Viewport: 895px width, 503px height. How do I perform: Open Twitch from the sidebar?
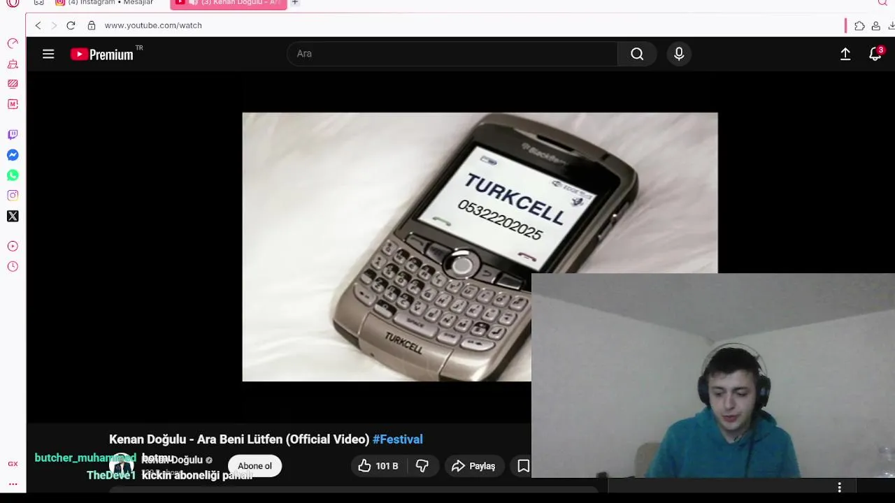(13, 134)
